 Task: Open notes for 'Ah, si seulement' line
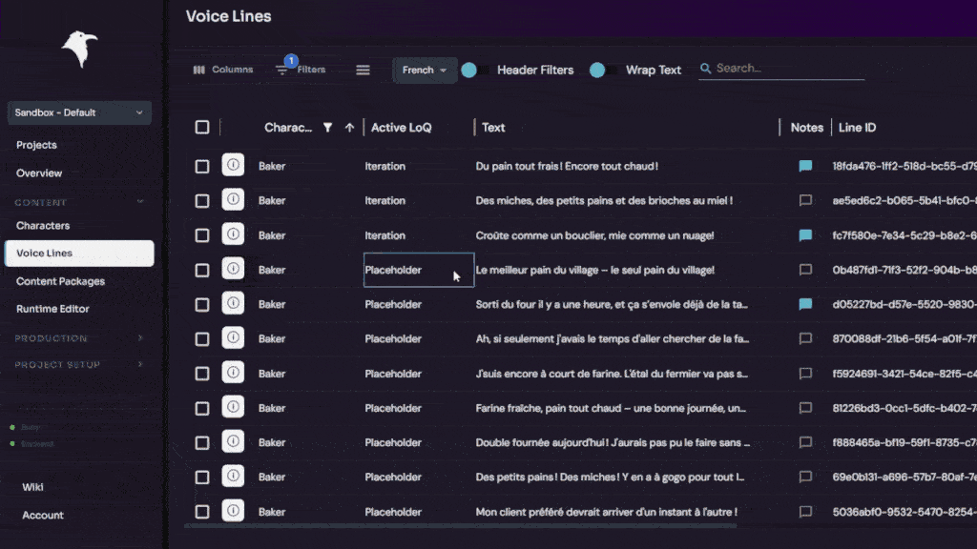[805, 338]
